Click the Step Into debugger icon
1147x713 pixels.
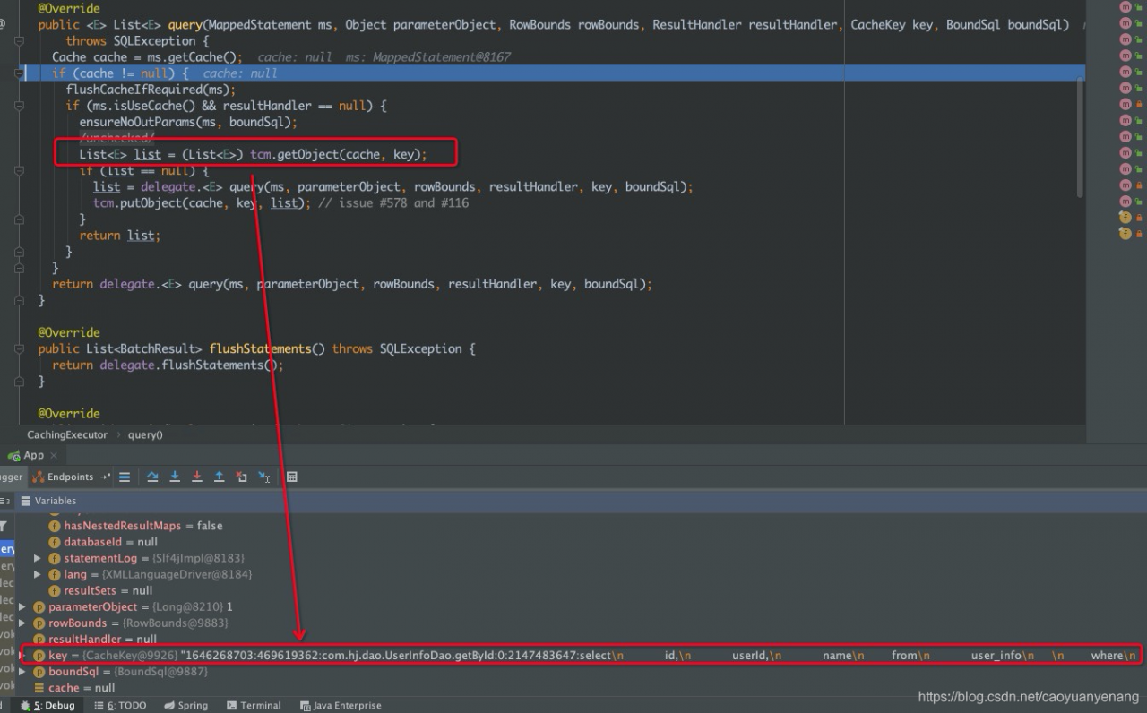click(x=175, y=477)
